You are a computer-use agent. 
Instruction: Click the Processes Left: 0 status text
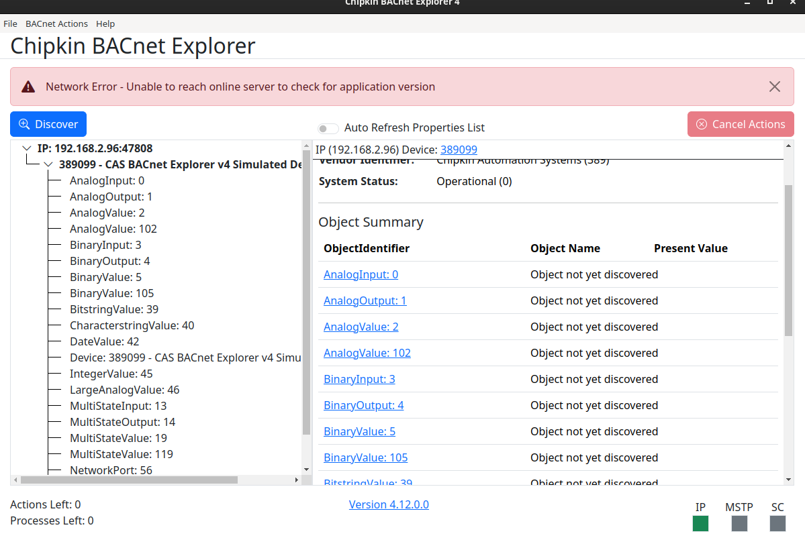tap(52, 520)
